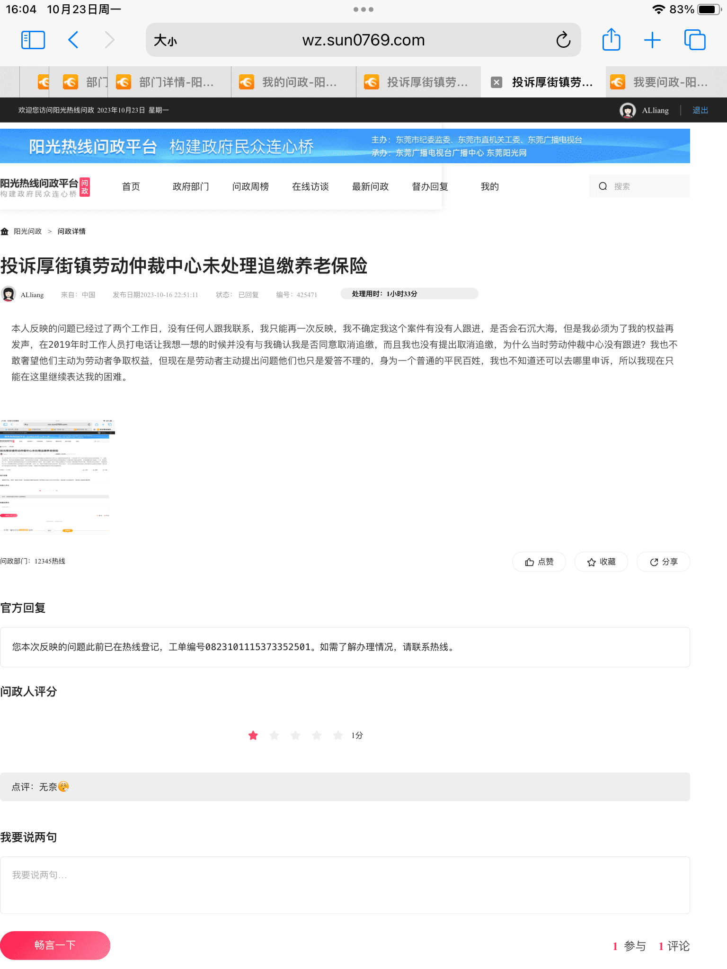The width and height of the screenshot is (727, 969).
Task: Open the Safari share sheet icon
Action: click(x=611, y=40)
